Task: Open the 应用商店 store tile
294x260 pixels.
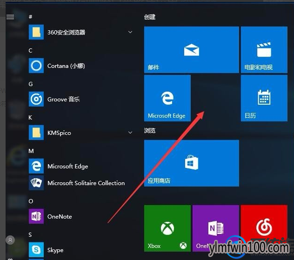Action: coord(192,163)
